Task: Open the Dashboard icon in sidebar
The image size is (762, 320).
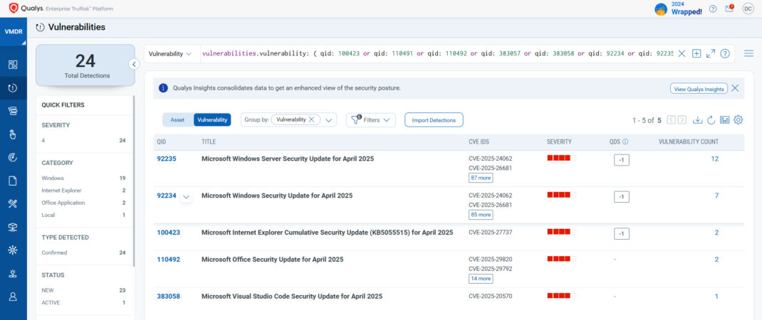Action: (x=13, y=65)
